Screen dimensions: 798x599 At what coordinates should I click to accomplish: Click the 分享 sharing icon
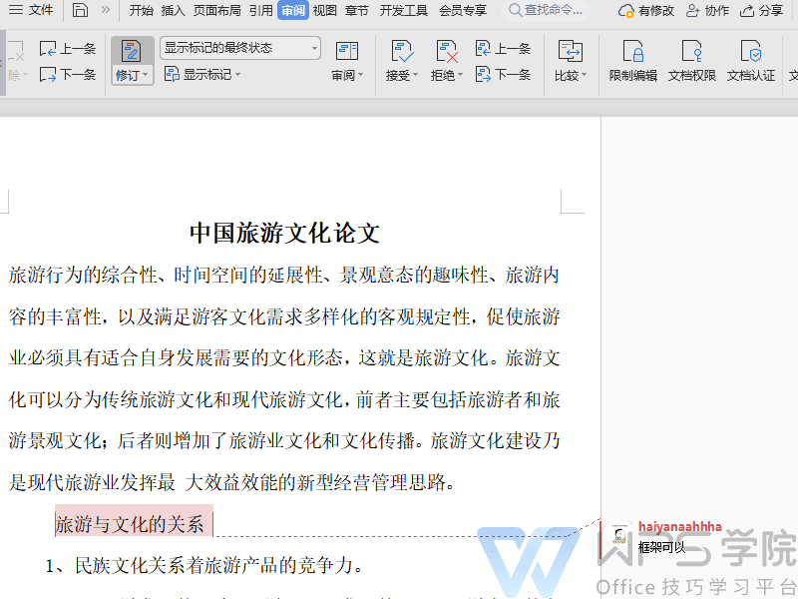click(762, 11)
